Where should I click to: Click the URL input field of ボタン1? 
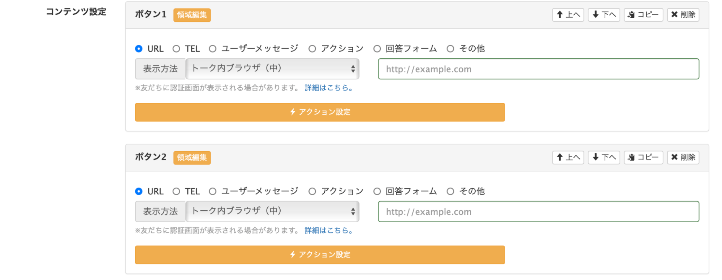tap(538, 69)
